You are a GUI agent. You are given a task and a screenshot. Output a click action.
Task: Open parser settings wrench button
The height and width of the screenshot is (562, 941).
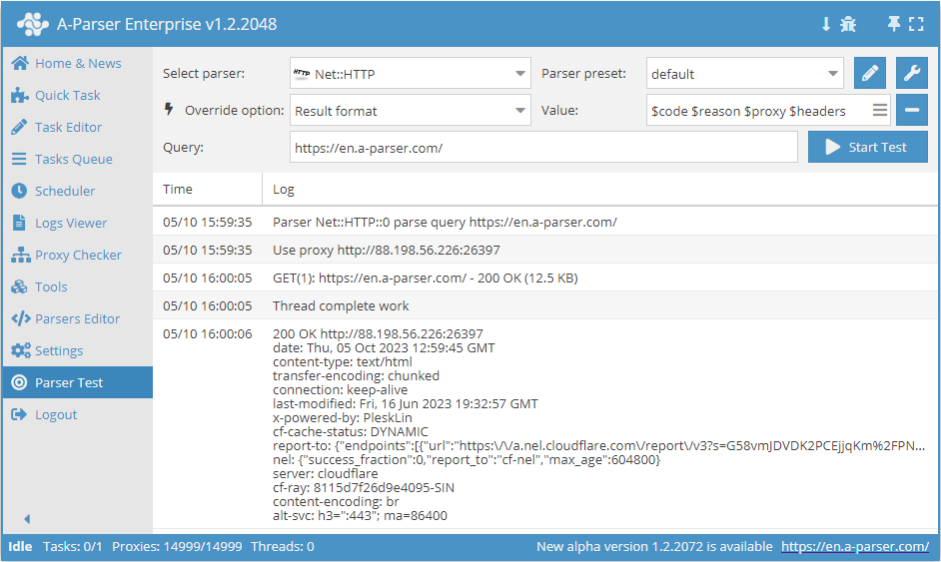(911, 73)
